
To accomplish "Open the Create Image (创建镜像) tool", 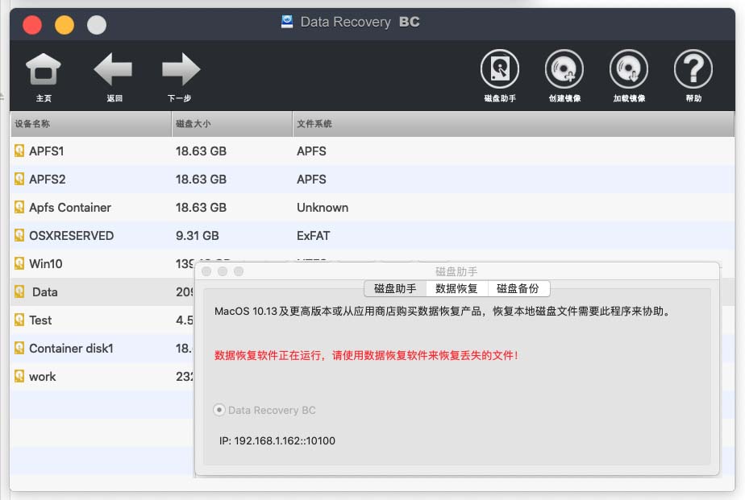I will [564, 76].
